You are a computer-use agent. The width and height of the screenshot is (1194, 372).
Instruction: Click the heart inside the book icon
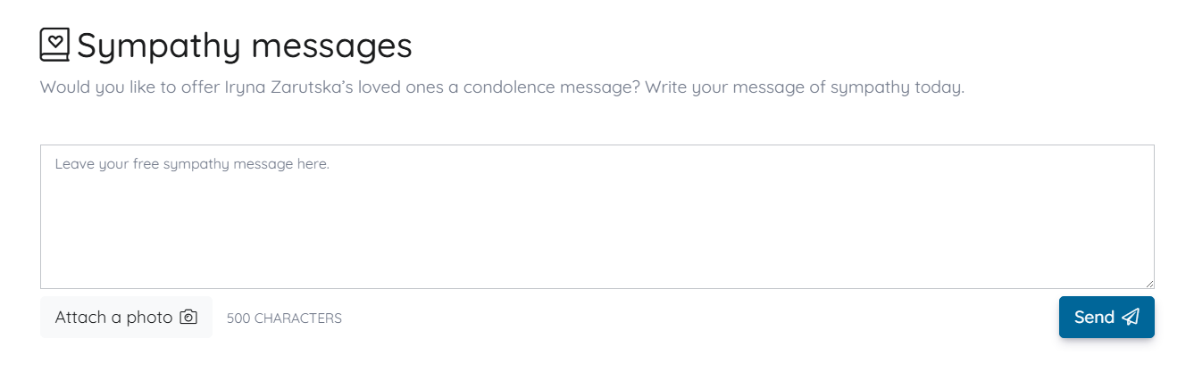click(54, 41)
